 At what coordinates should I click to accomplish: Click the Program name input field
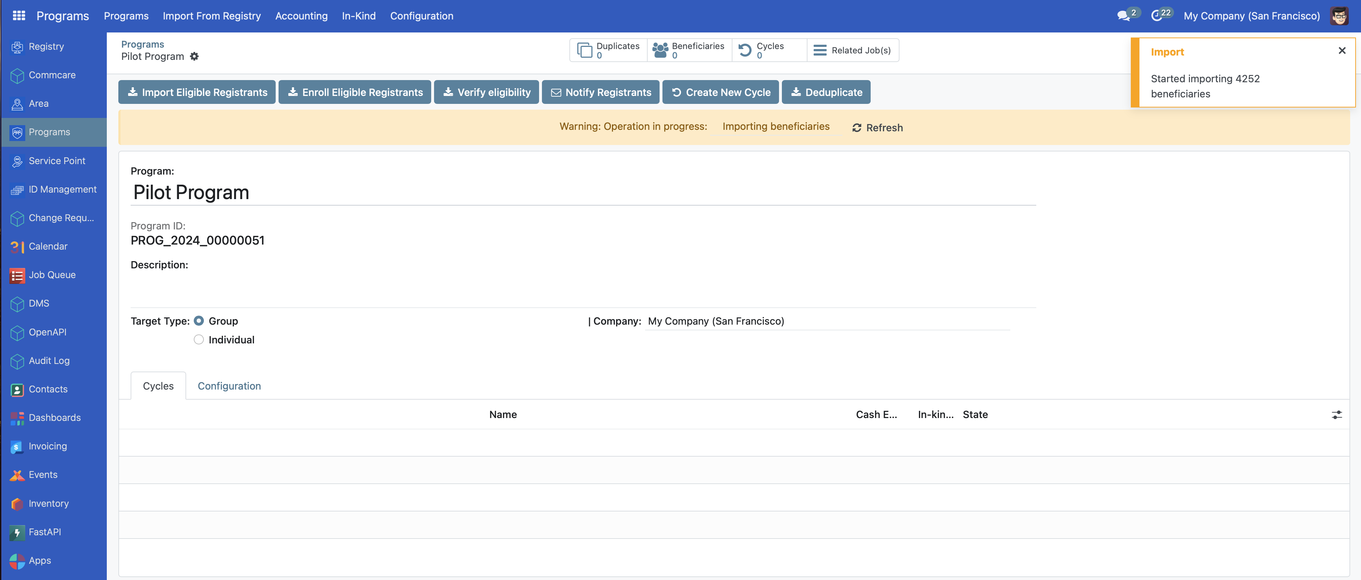coord(370,192)
